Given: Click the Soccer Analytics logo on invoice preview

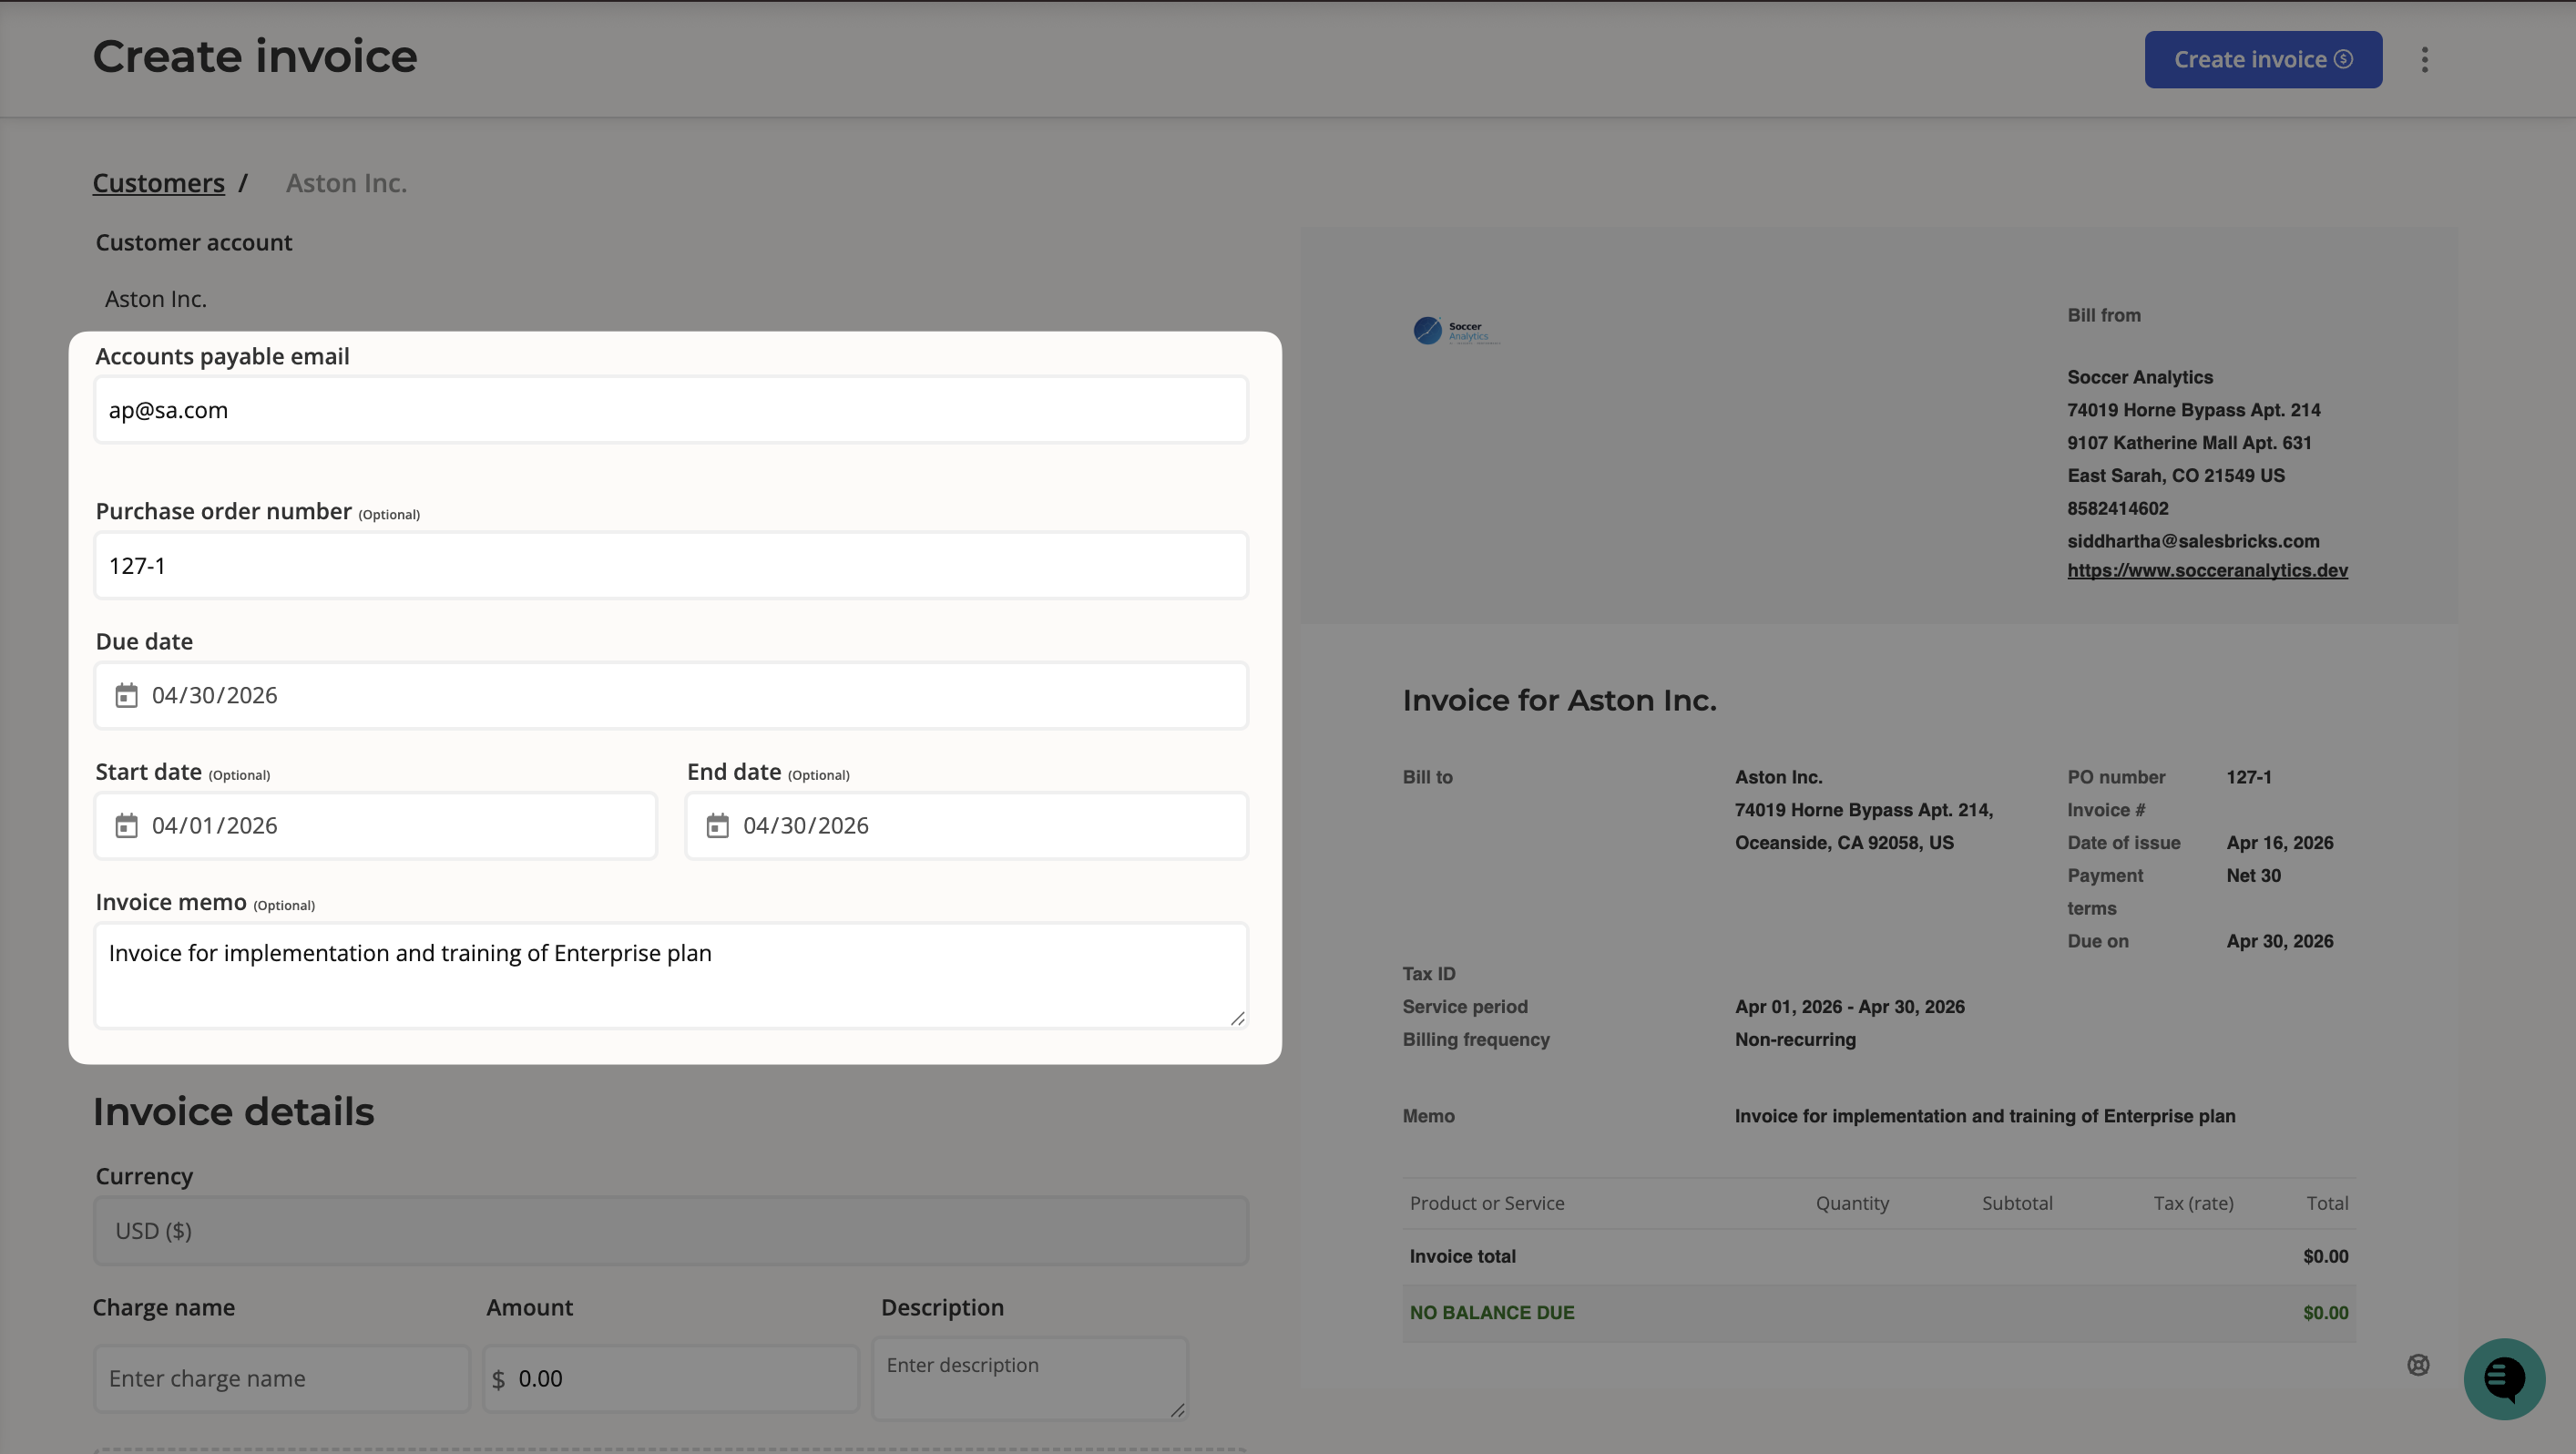Looking at the screenshot, I should tap(1455, 330).
